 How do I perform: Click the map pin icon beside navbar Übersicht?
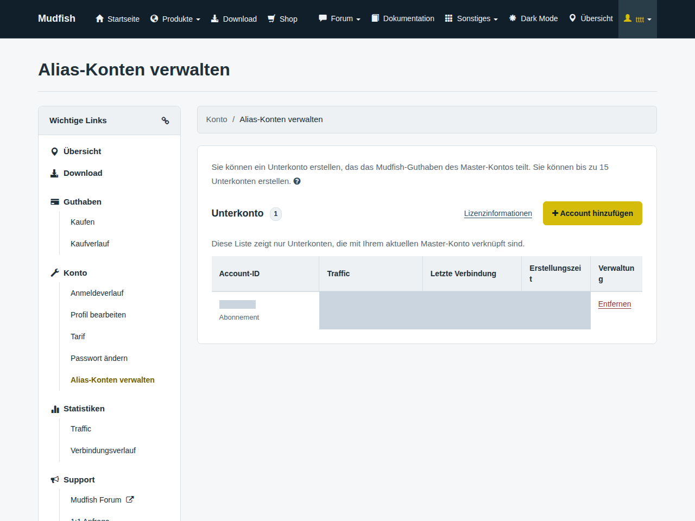(572, 18)
